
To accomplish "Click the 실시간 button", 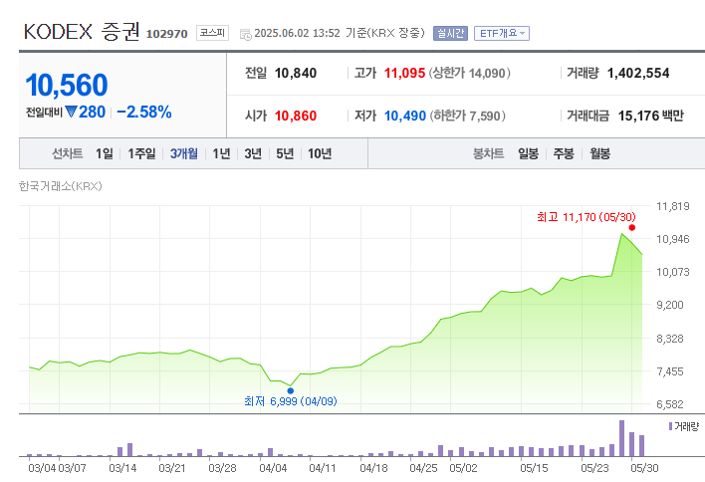I will pyautogui.click(x=450, y=33).
